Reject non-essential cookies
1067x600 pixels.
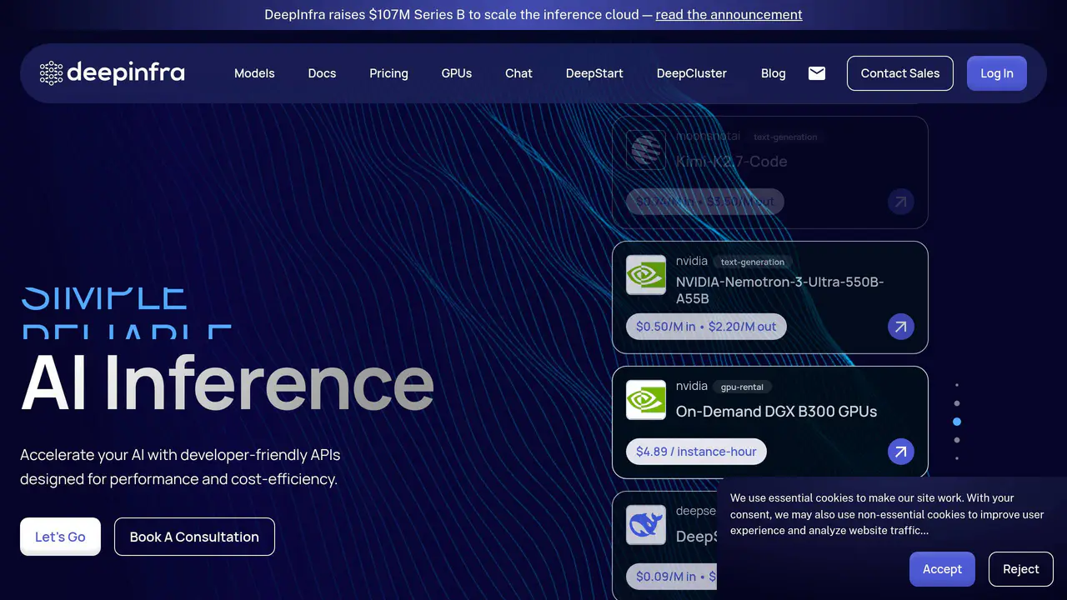coord(1021,569)
